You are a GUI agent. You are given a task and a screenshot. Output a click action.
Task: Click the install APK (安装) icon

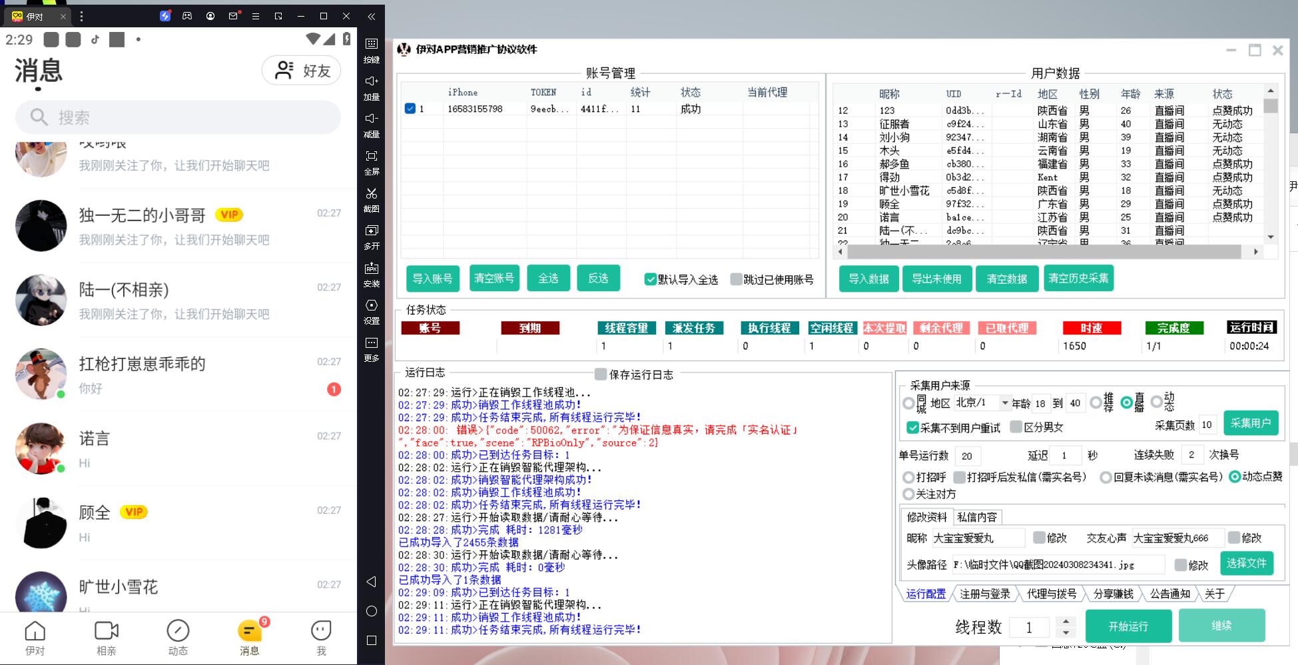tap(372, 269)
